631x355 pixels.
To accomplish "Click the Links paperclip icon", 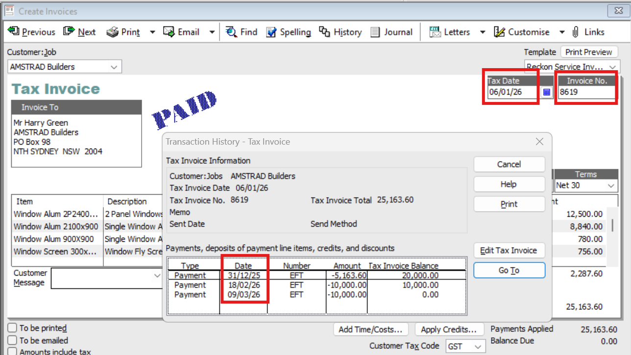I will point(576,32).
